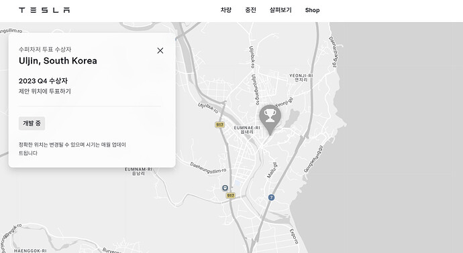This screenshot has width=463, height=253.
Task: Open the 충전 menu
Action: (x=250, y=10)
